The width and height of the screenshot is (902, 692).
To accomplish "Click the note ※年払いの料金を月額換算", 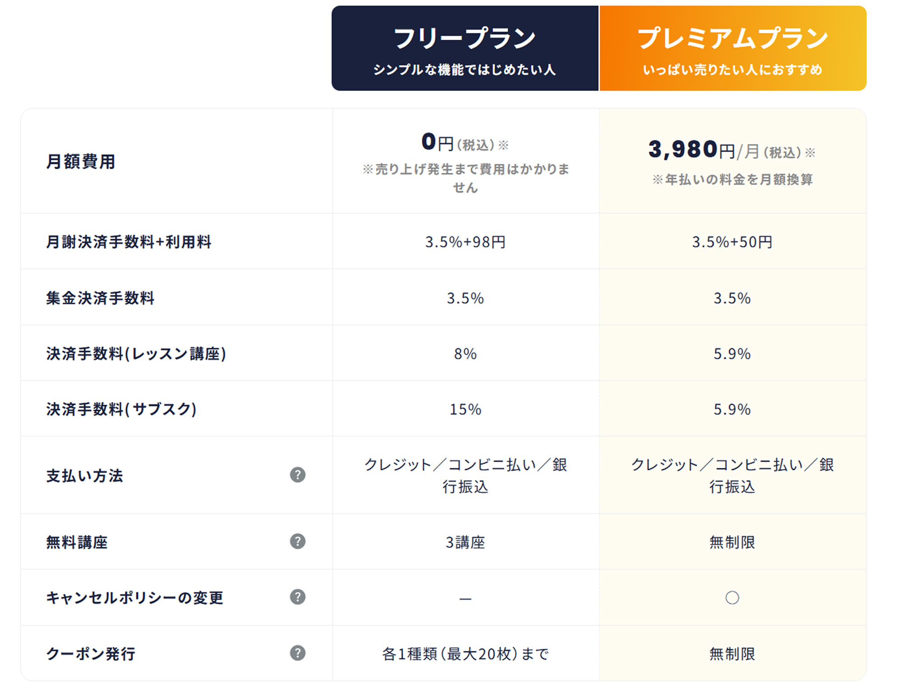I will tap(732, 180).
